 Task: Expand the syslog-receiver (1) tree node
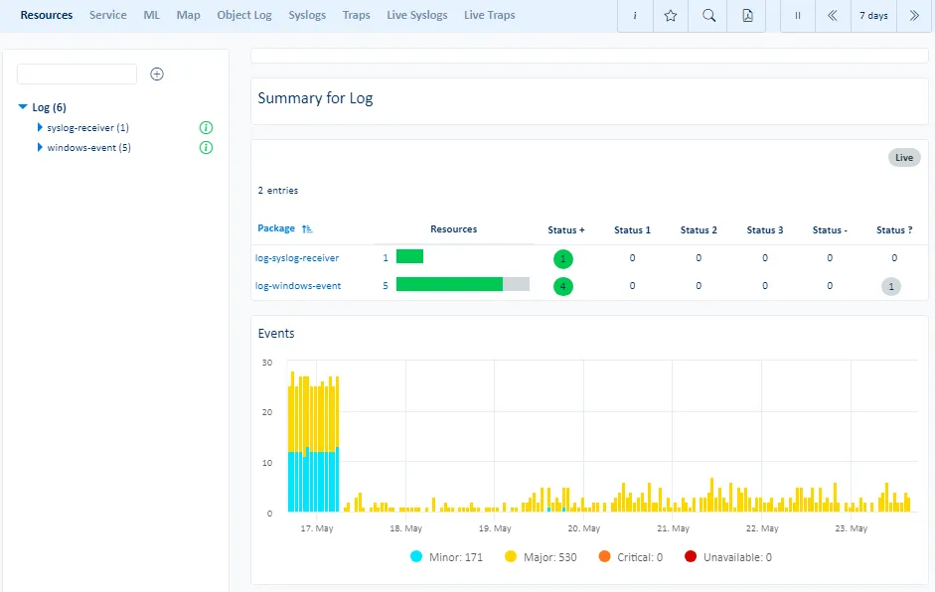[40, 128]
